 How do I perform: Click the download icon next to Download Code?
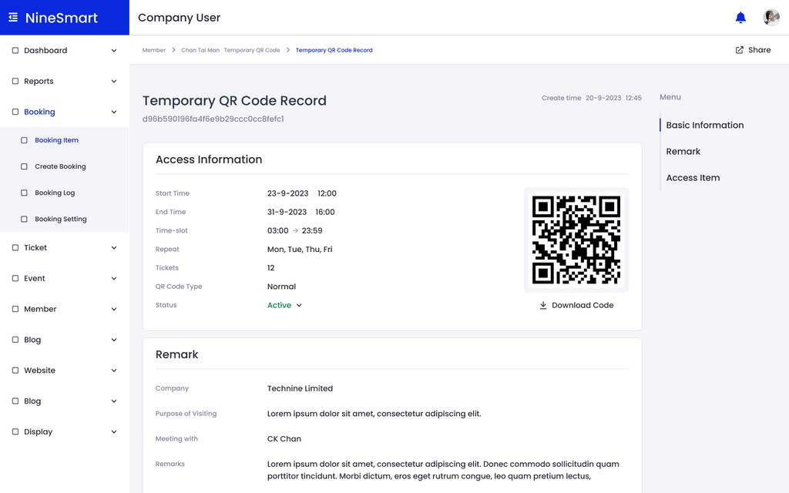tap(543, 305)
